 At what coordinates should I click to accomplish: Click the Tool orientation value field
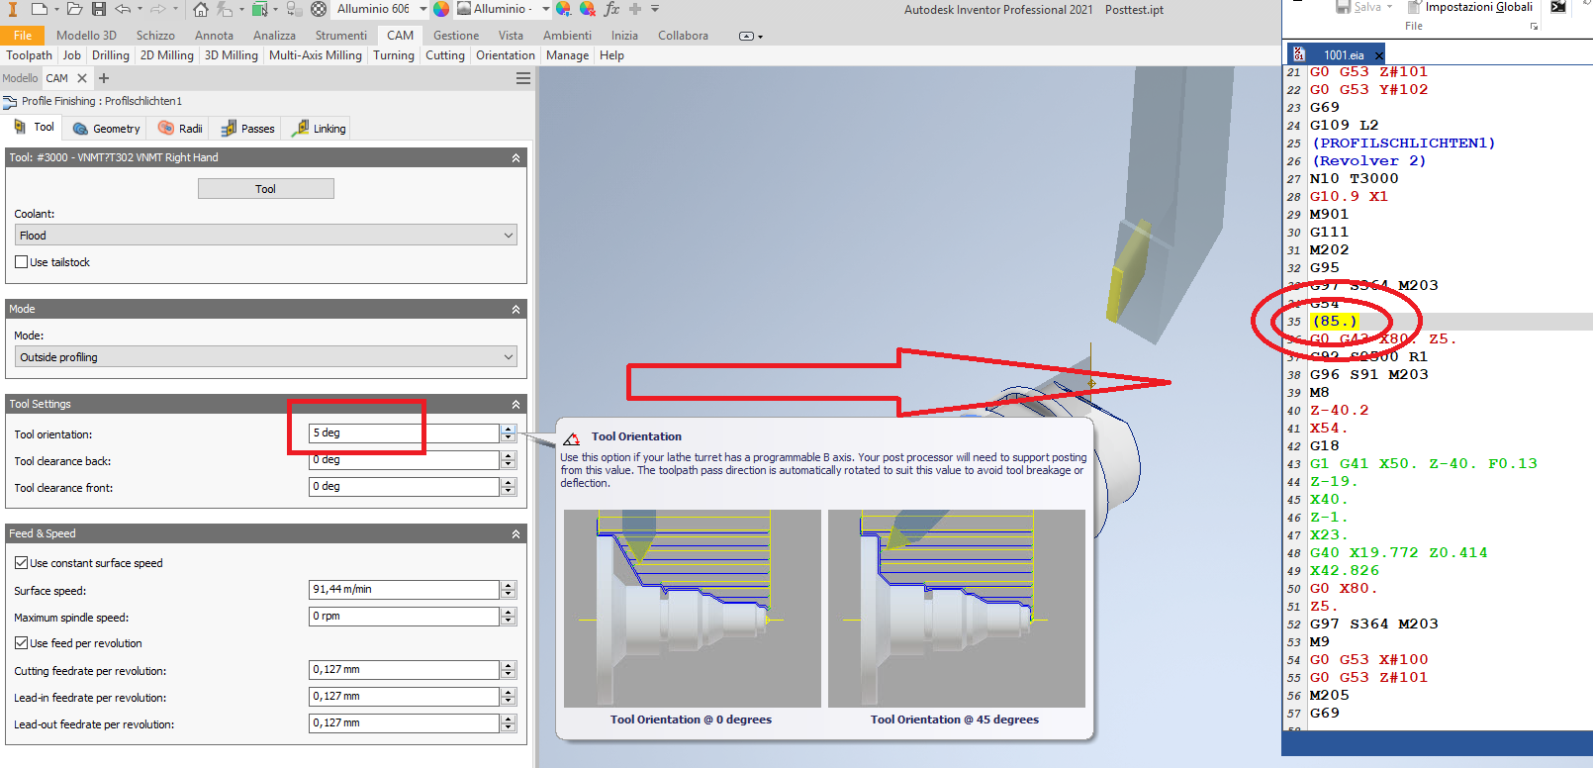coord(404,433)
